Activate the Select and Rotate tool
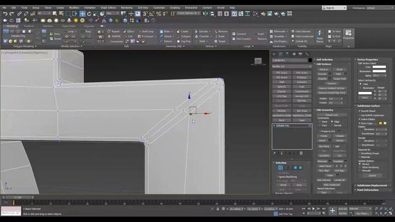The width and height of the screenshot is (395, 222). [x=89, y=14]
